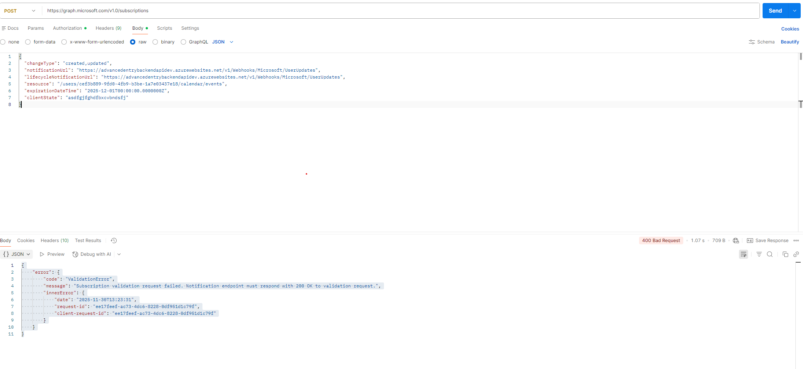Select GraphQL body format
This screenshot has width=803, height=369.
(x=183, y=42)
